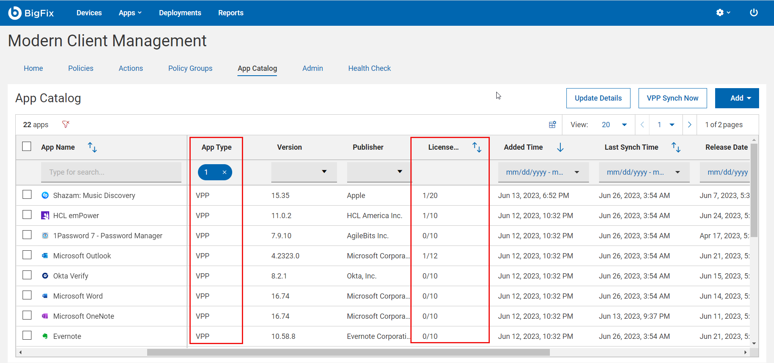
Task: Open the column configuration icon
Action: tap(552, 125)
